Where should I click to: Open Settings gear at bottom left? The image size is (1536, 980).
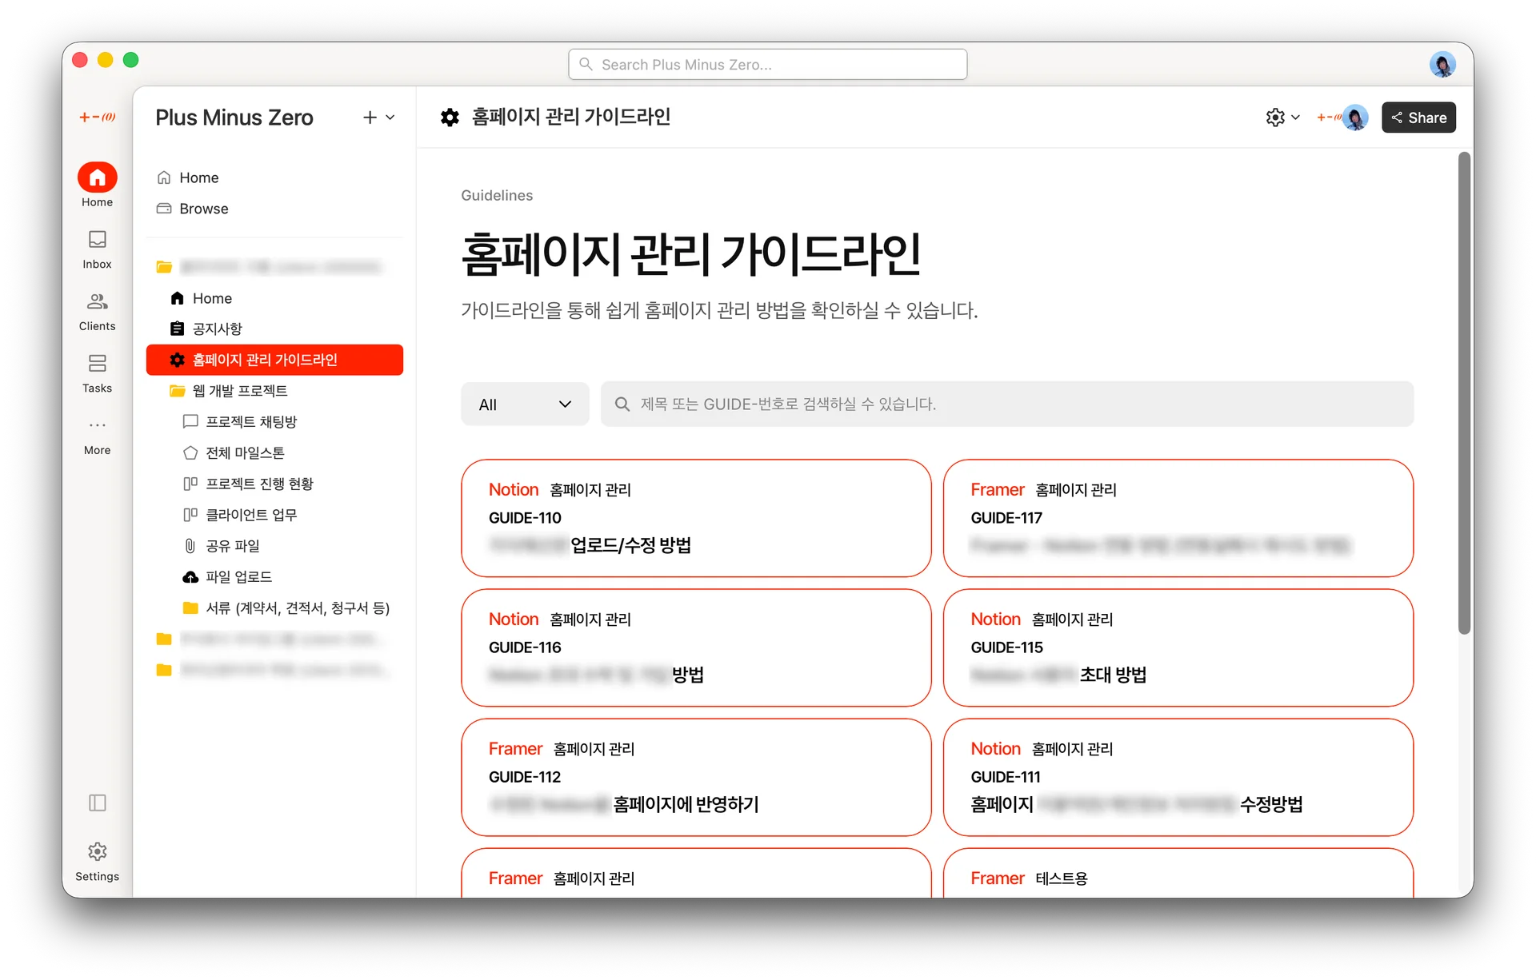pos(97,852)
